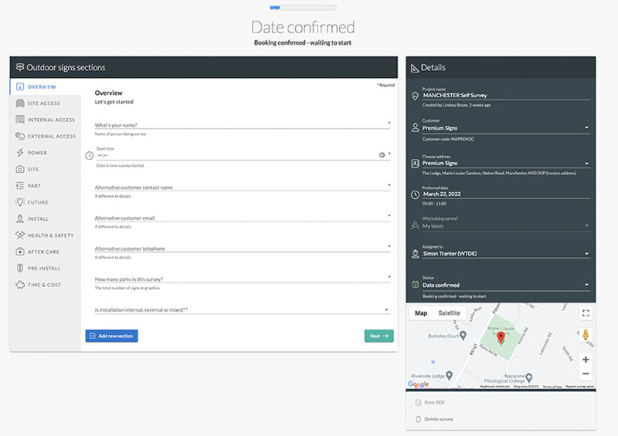Click the progress bar at top

pyautogui.click(x=303, y=8)
